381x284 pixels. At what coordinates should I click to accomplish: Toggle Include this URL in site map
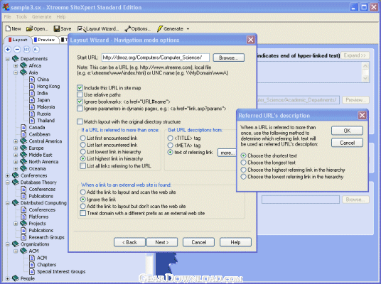(x=80, y=88)
